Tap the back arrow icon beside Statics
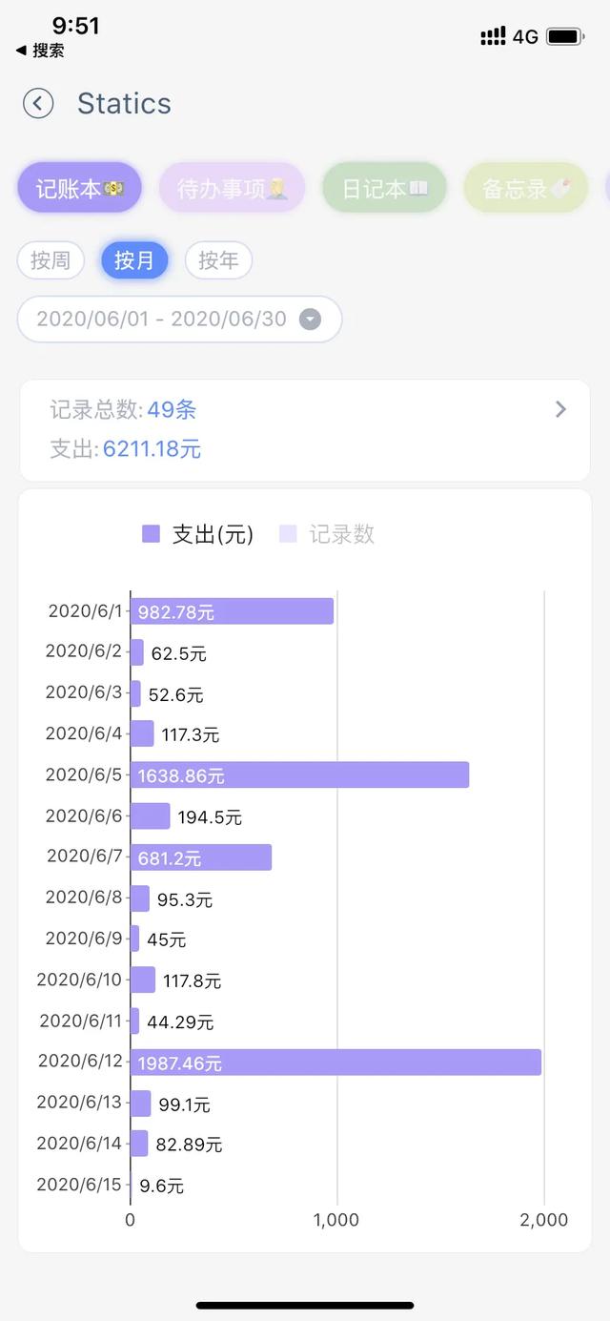610x1321 pixels. pyautogui.click(x=37, y=103)
